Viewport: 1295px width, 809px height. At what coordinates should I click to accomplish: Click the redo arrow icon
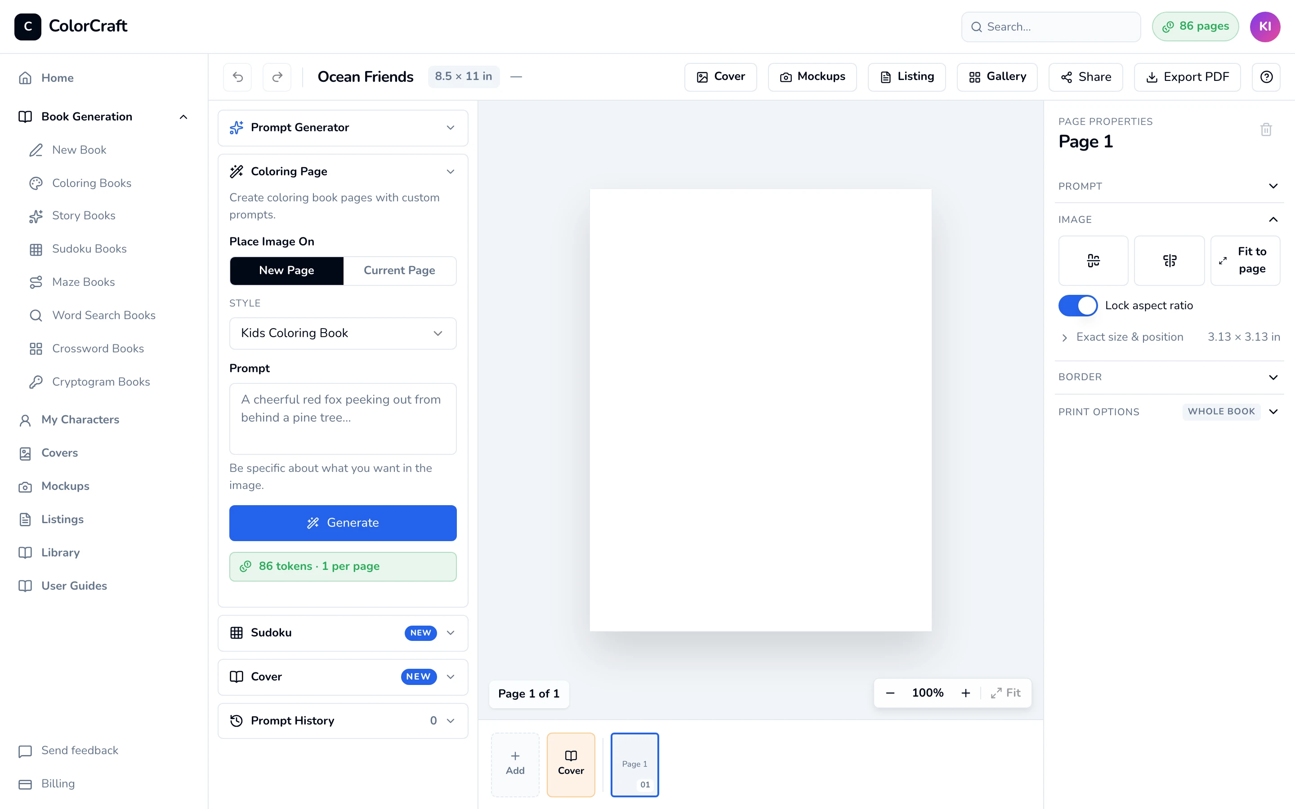click(277, 77)
